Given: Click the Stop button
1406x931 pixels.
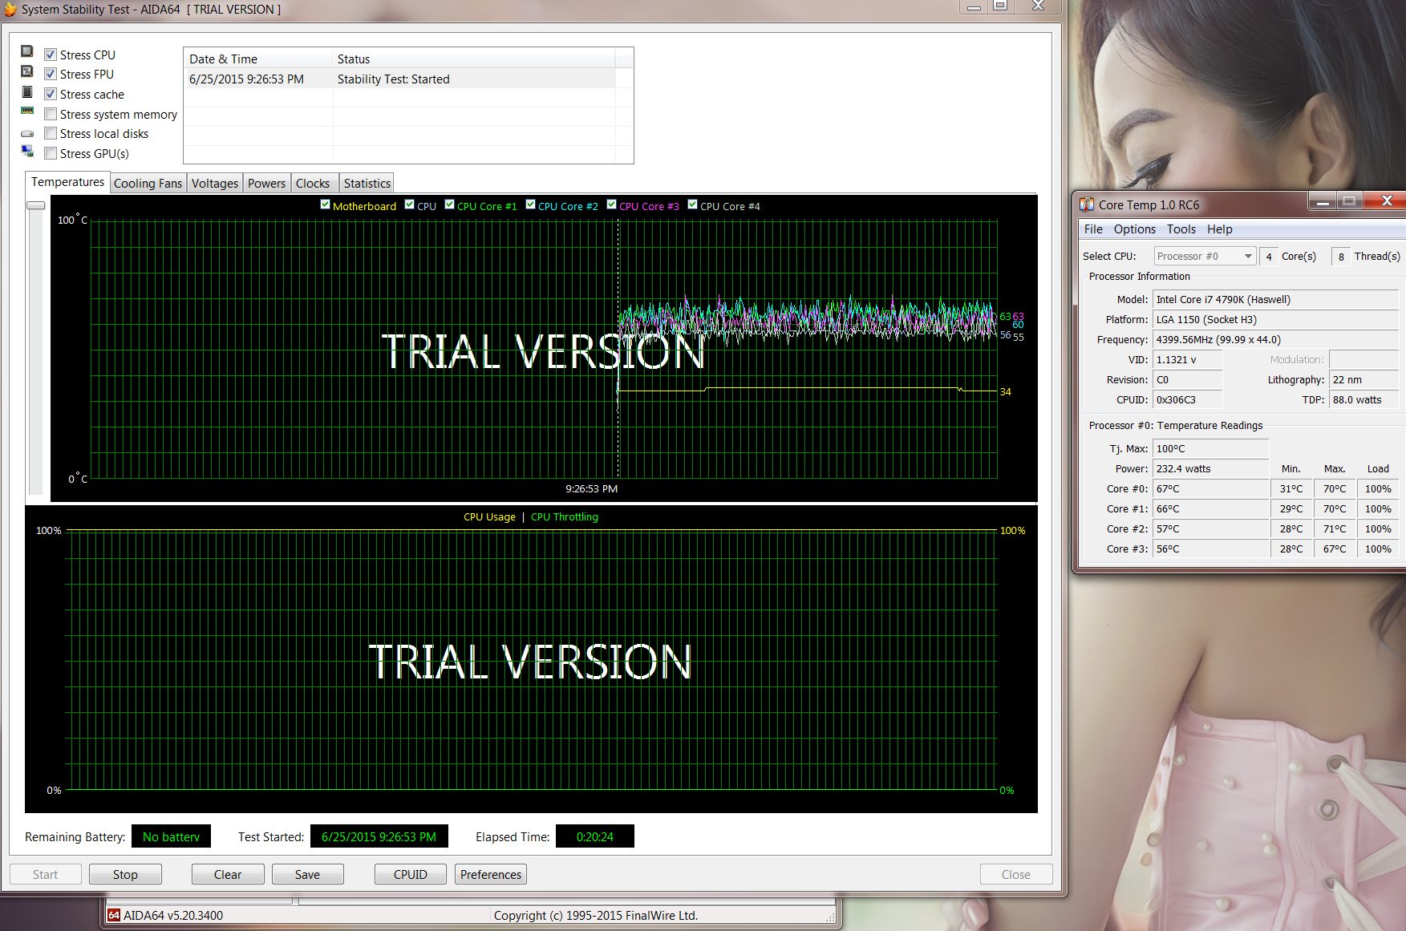Looking at the screenshot, I should click(125, 874).
